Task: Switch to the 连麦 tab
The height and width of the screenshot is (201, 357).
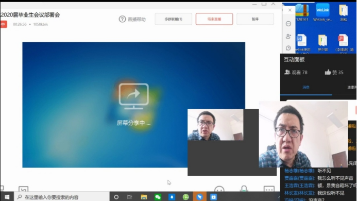Action: 351,87
